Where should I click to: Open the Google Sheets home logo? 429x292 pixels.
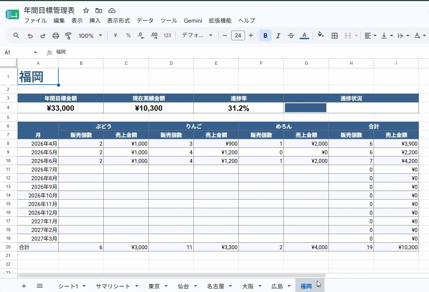12,14
